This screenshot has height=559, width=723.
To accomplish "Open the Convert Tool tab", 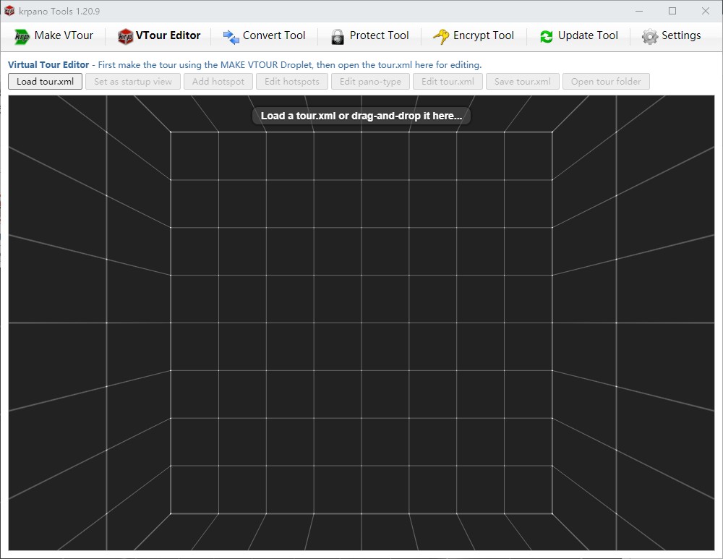I will click(x=264, y=36).
